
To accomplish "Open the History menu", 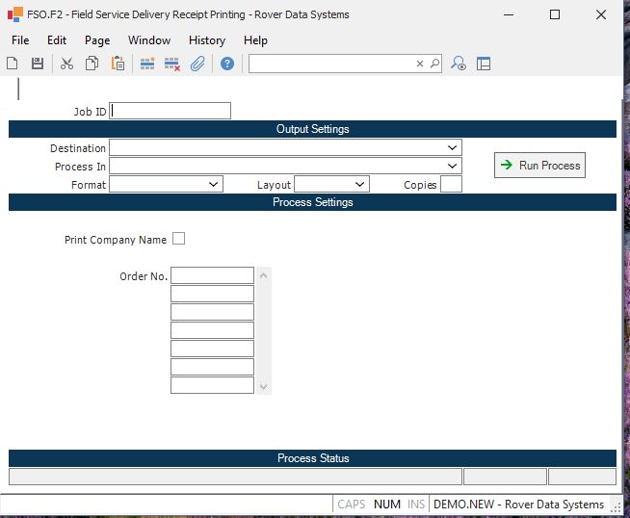I will (206, 40).
